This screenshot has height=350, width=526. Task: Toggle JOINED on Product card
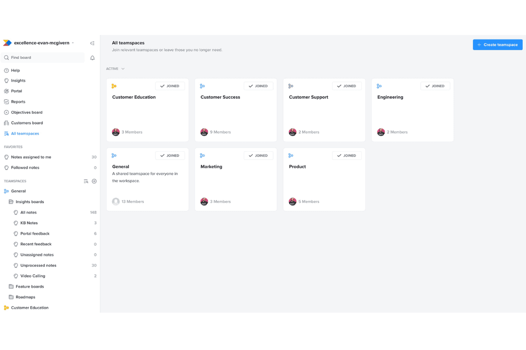point(347,156)
